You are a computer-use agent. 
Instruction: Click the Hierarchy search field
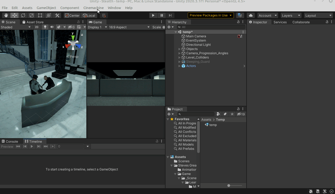(x=211, y=27)
